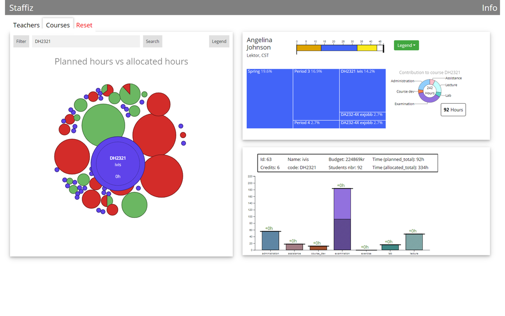Select the Period 3 16.9% treemap block
Screen dimensions: 505x316
pyautogui.click(x=316, y=94)
